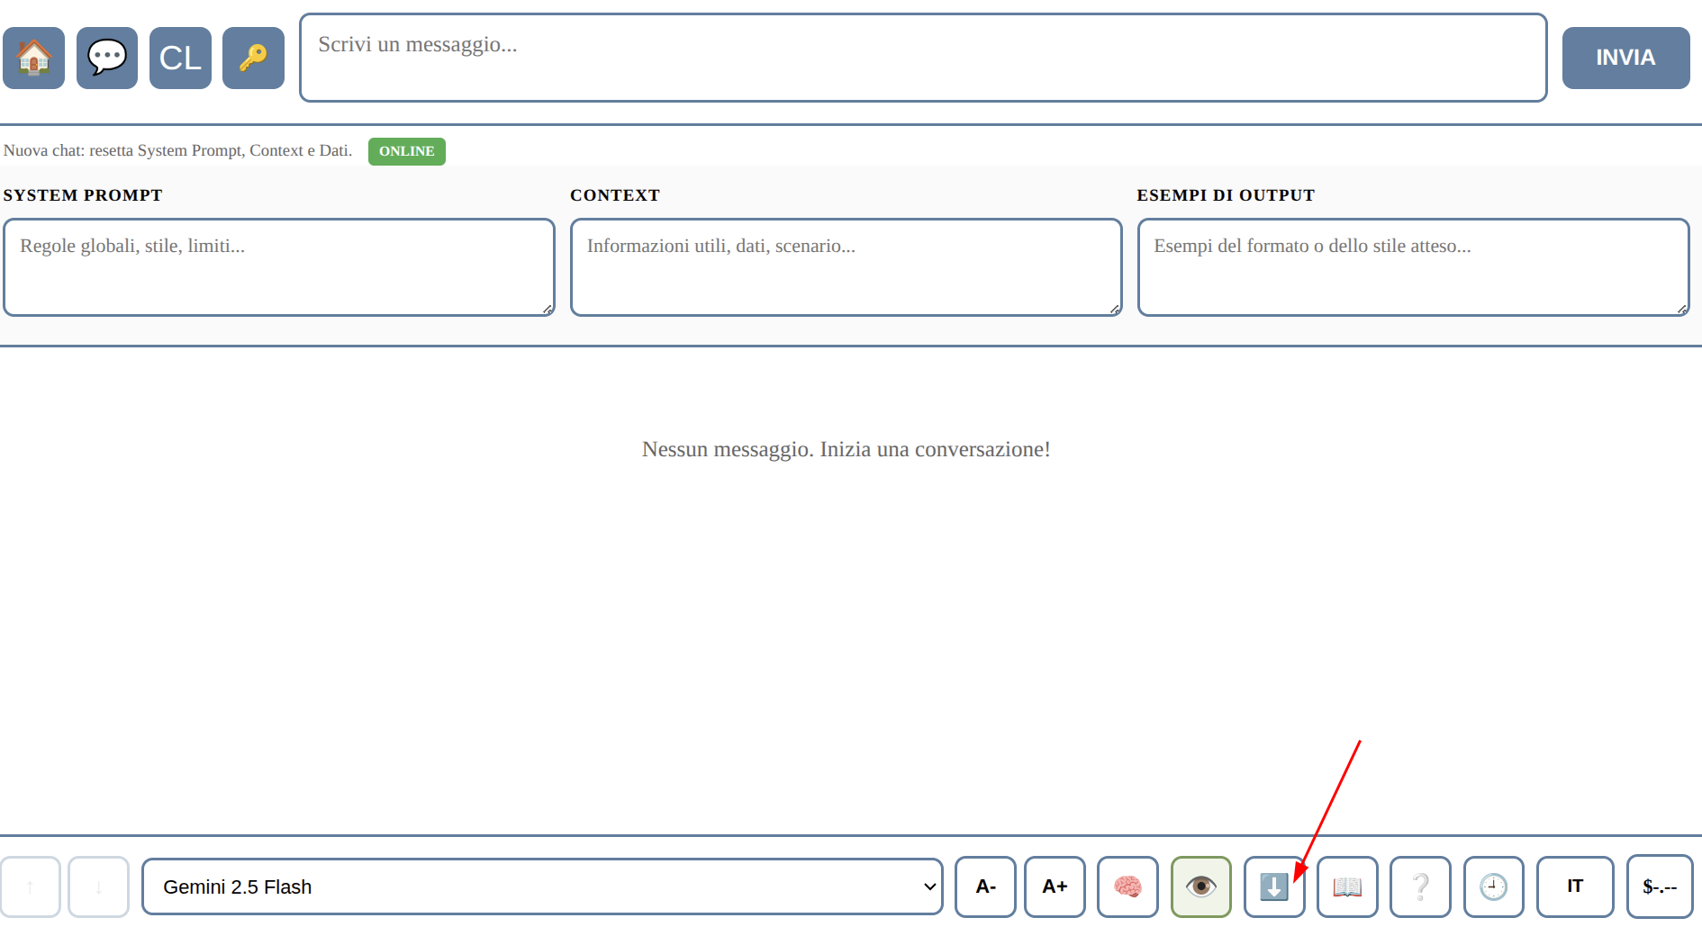Screen dimensions: 1702x927
Task: Open the home page icon
Action: [x=33, y=58]
